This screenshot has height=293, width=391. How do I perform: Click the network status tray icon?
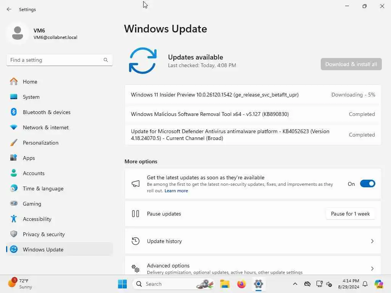[x=319, y=284]
